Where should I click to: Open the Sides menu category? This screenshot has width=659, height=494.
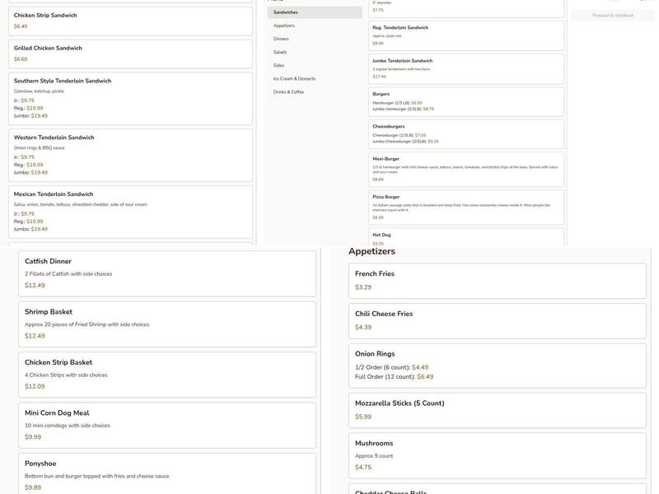314,65
